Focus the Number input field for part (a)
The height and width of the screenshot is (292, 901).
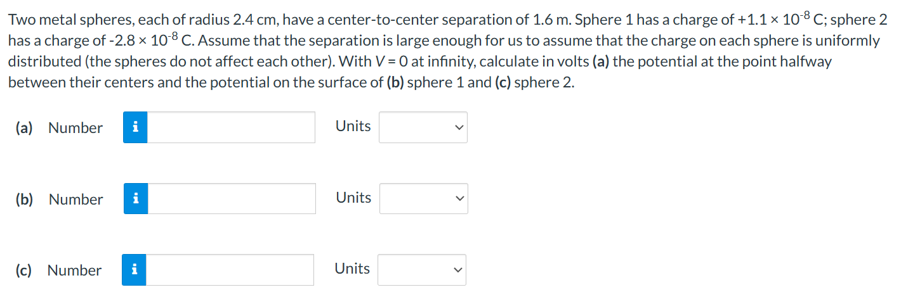pyautogui.click(x=231, y=127)
